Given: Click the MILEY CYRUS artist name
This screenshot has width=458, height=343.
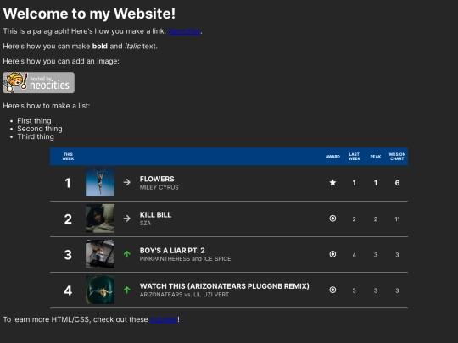Looking at the screenshot, I should click(x=159, y=187).
